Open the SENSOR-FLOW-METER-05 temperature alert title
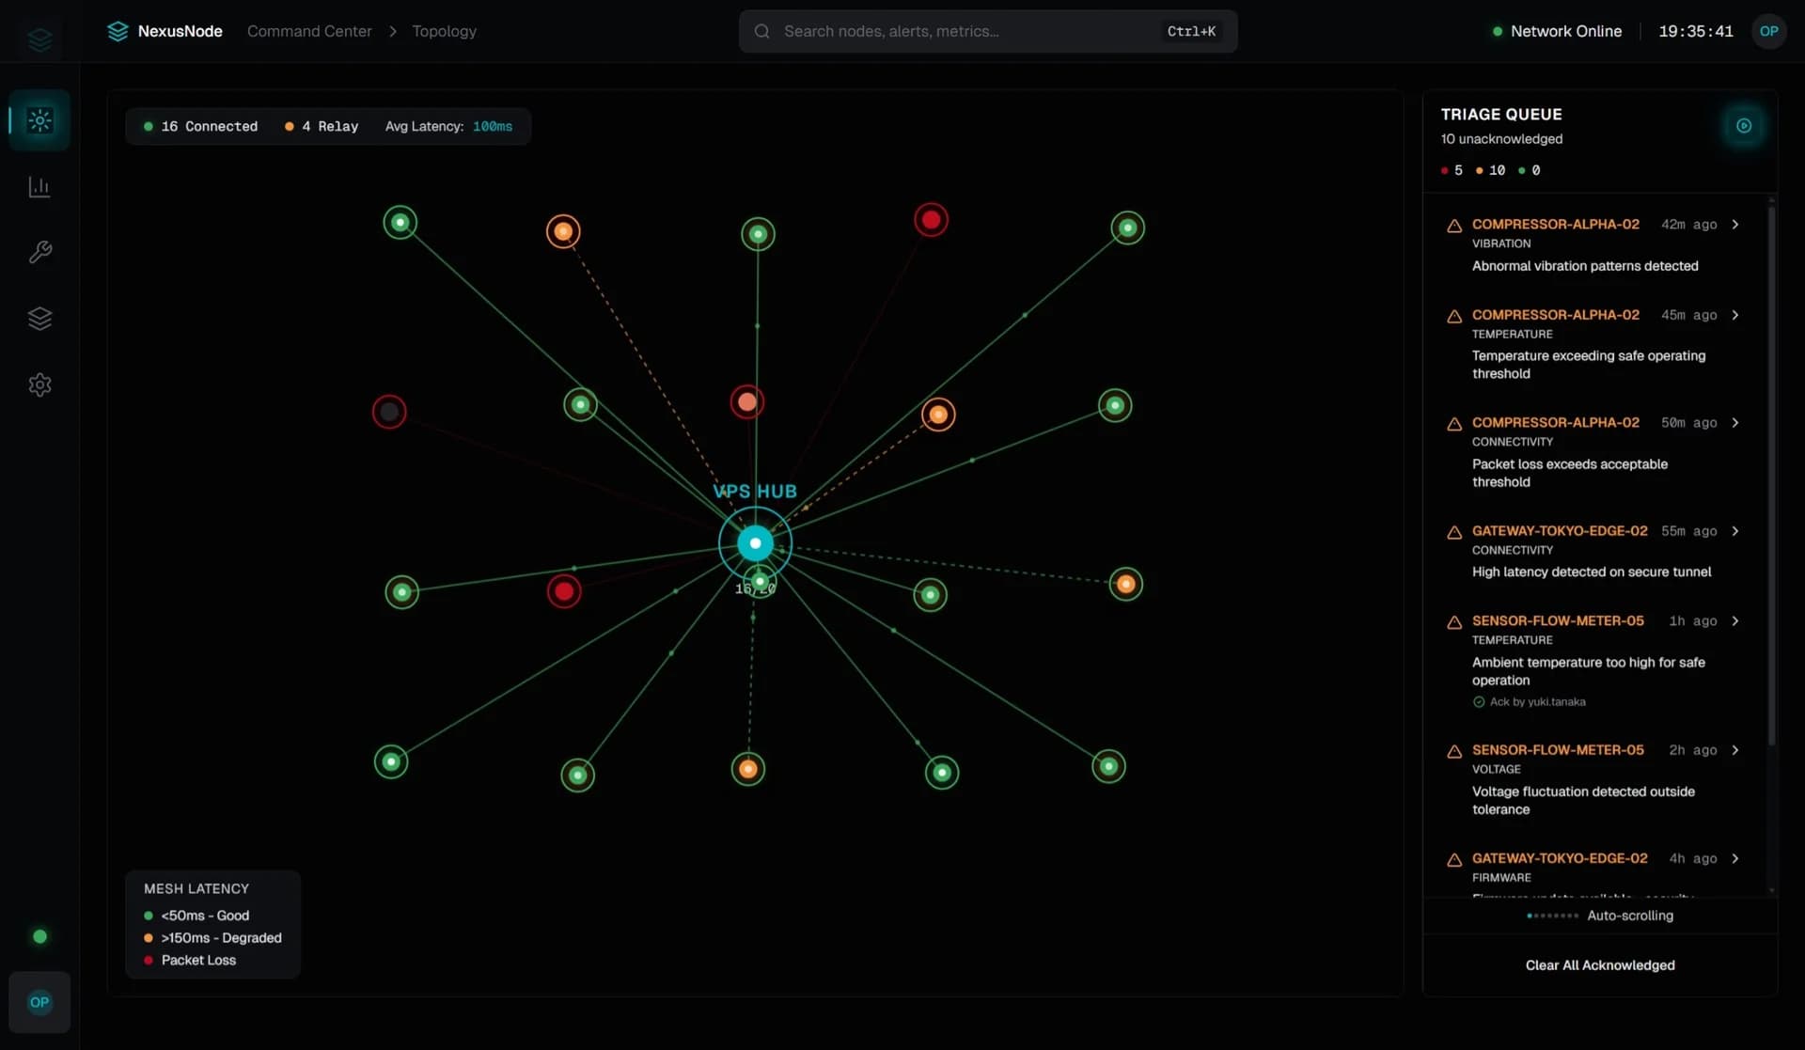 pos(1558,621)
